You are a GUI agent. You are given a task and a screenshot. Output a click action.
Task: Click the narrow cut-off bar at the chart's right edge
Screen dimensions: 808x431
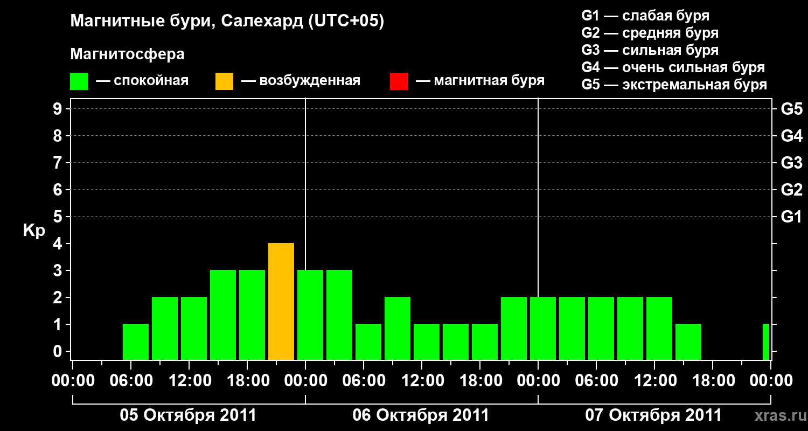point(766,342)
